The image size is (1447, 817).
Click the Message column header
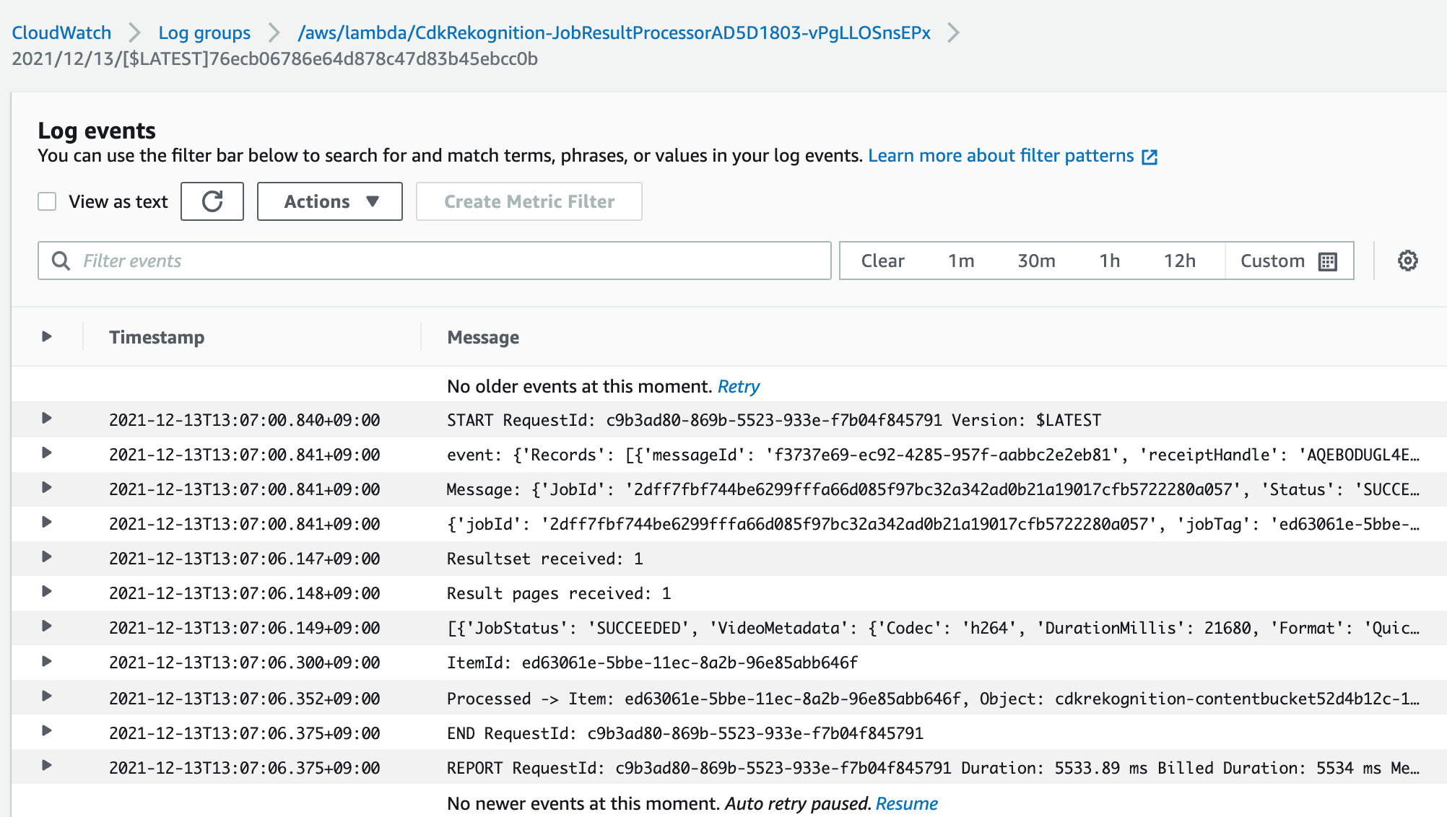point(483,337)
